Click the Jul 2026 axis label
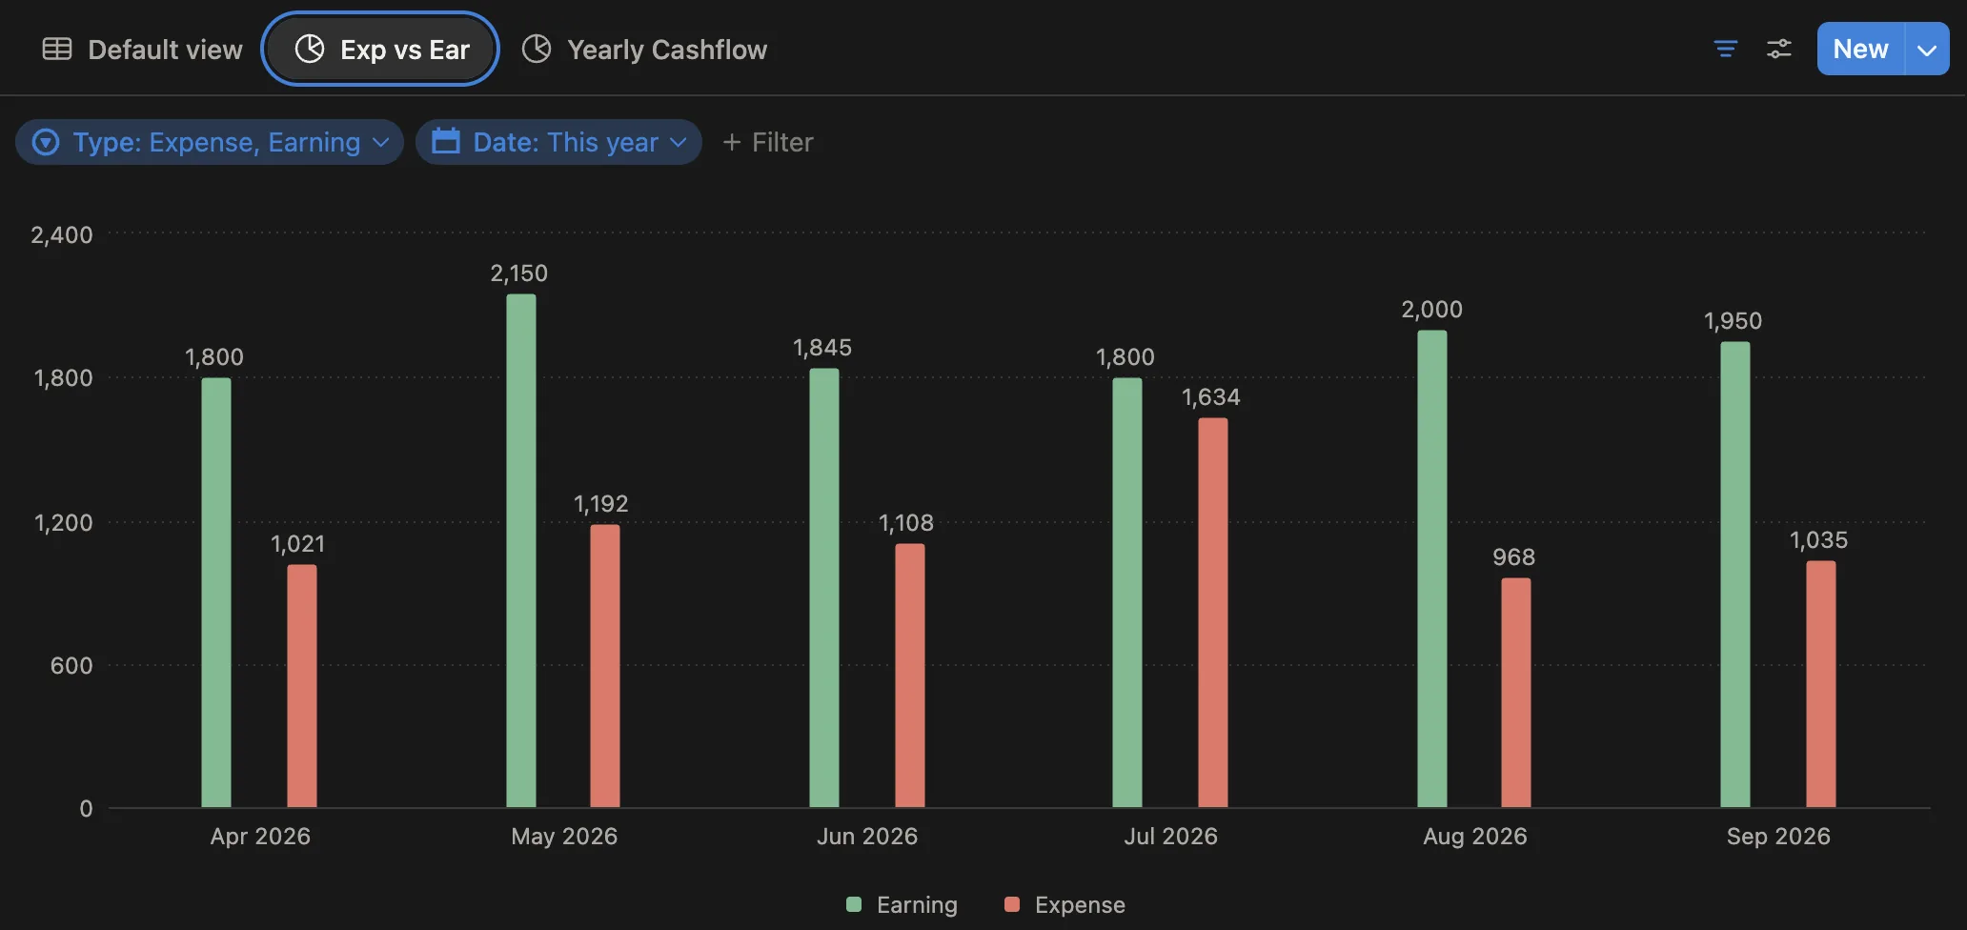This screenshot has width=1967, height=930. coord(1170,837)
